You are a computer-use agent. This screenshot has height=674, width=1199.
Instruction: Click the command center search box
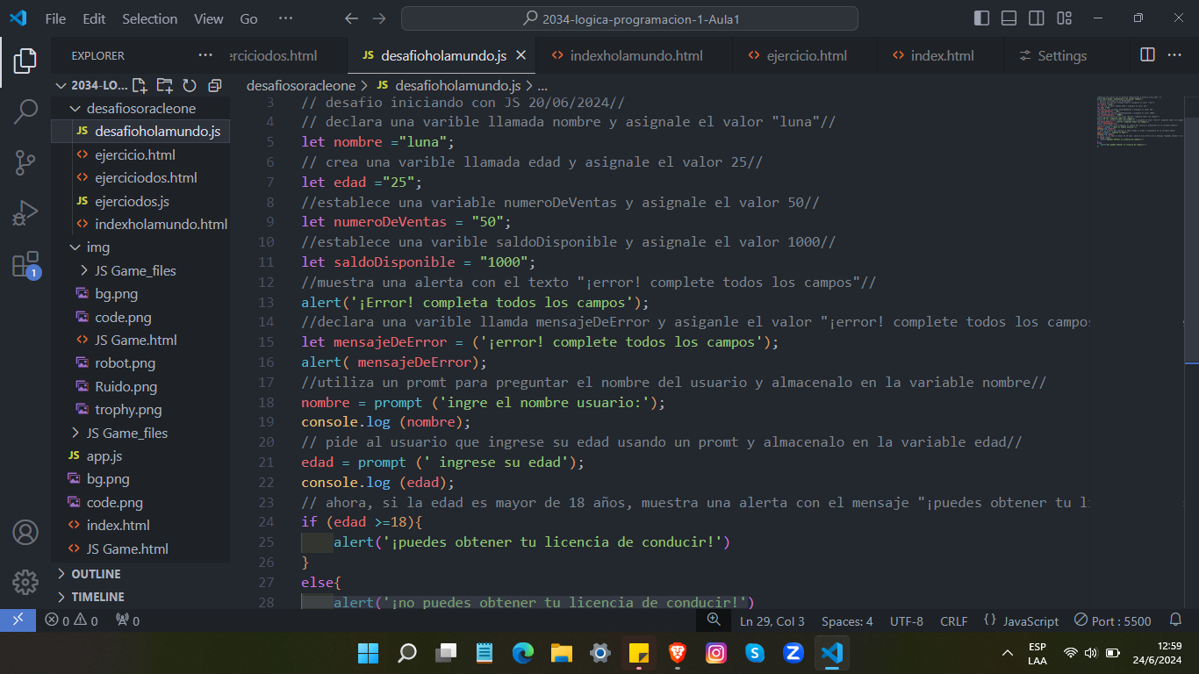629,18
